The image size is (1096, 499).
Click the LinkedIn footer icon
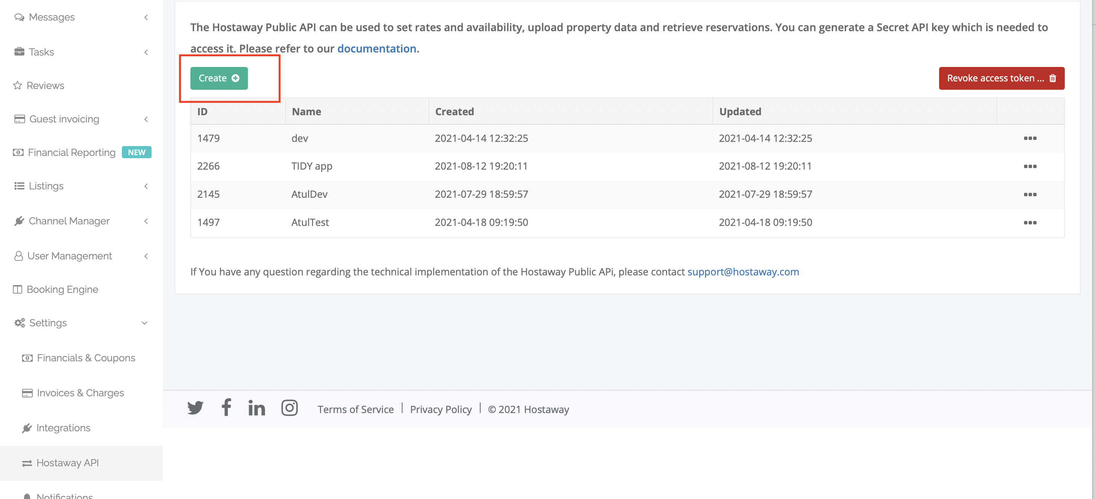click(x=257, y=408)
